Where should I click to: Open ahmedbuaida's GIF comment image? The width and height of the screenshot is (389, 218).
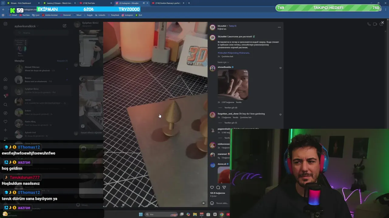[x=233, y=85]
